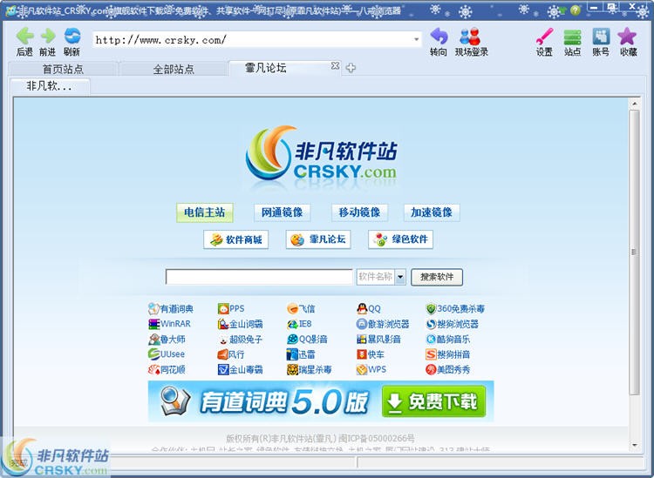Image resolution: width=654 pixels, height=478 pixels.
Task: Open the 站点 sites icon
Action: coord(572,37)
